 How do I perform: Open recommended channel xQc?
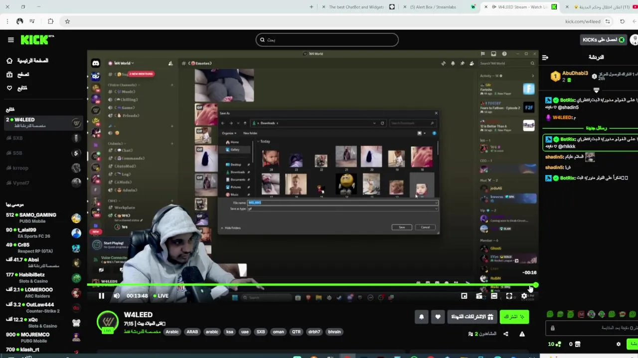tap(43, 322)
